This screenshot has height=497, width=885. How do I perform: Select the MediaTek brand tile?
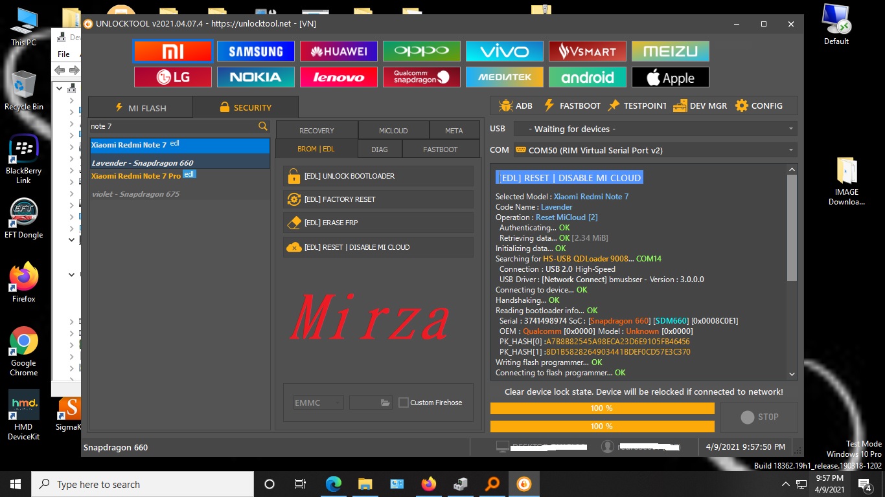505,77
